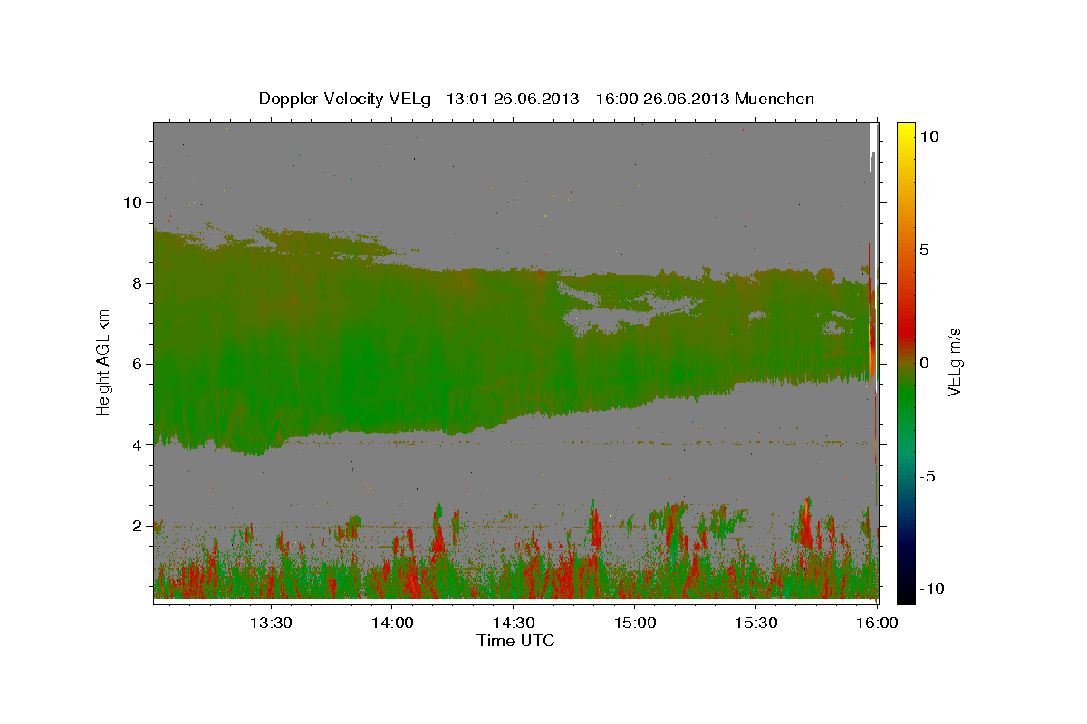Click the 15:00 time tick label
This screenshot has height=724, width=1087.
click(x=634, y=624)
